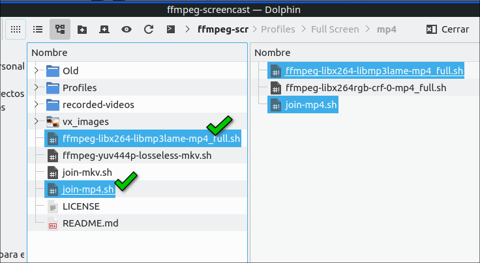Navigate to Full Screen in breadcrumb
This screenshot has width=480, height=263.
pyautogui.click(x=335, y=29)
